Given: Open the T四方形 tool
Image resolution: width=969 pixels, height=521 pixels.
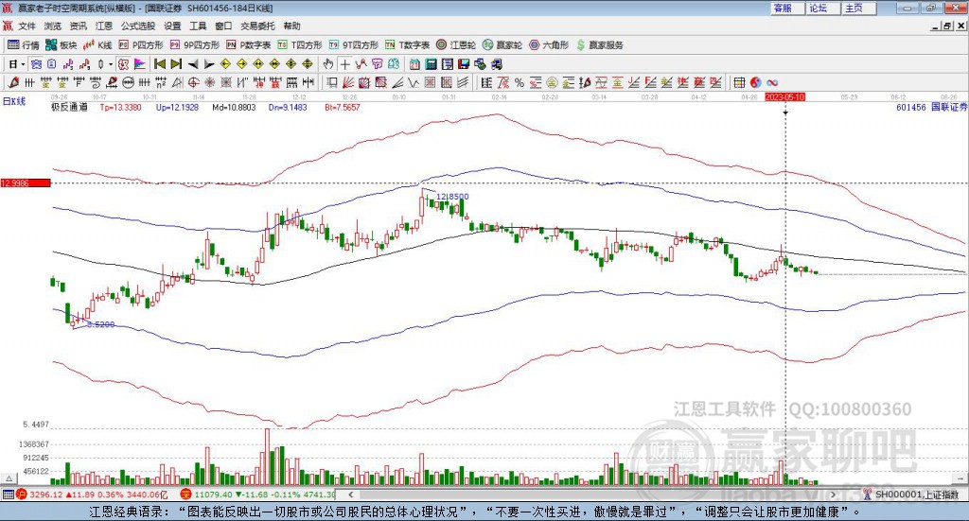Looking at the screenshot, I should (300, 45).
